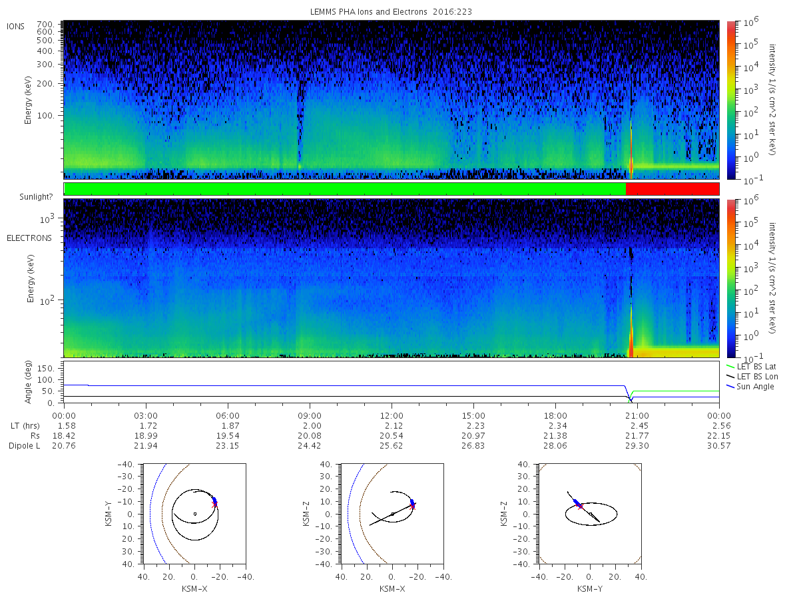Click the 'KSM-X' label under the first orbit plot
This screenshot has height=599, width=799.
[194, 588]
